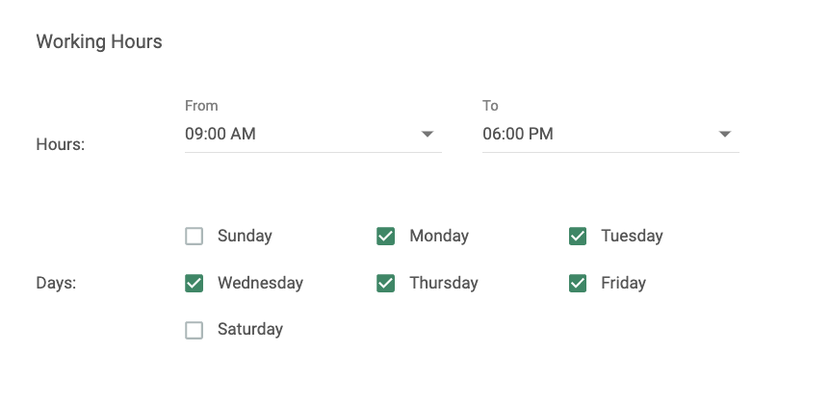Toggle off the Friday checkbox
This screenshot has height=402, width=830.
click(x=578, y=283)
